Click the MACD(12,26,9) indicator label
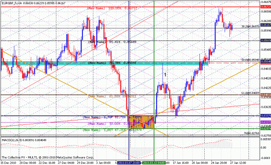Image resolution: width=271 pixels, height=165 pixels. [24, 140]
